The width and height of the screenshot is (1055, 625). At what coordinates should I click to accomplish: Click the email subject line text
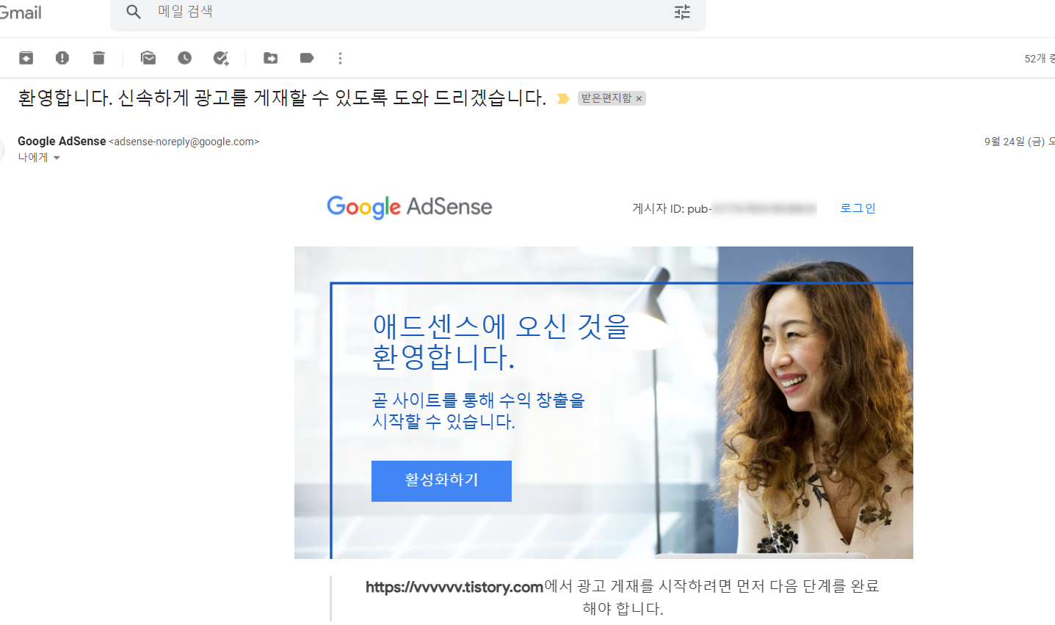coord(282,98)
